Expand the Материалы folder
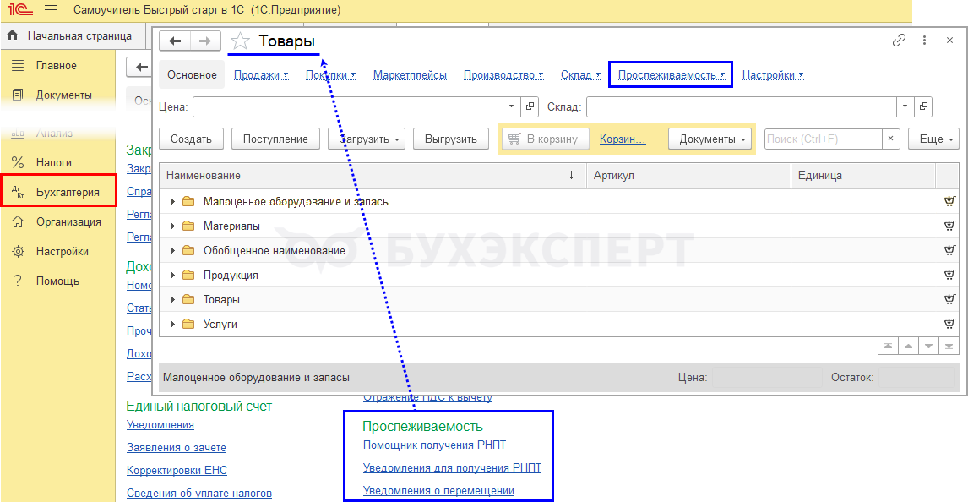 (173, 226)
